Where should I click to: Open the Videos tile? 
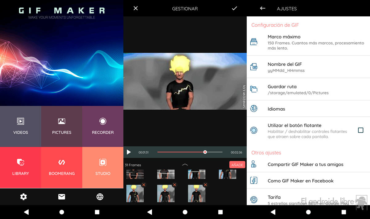coord(20,126)
